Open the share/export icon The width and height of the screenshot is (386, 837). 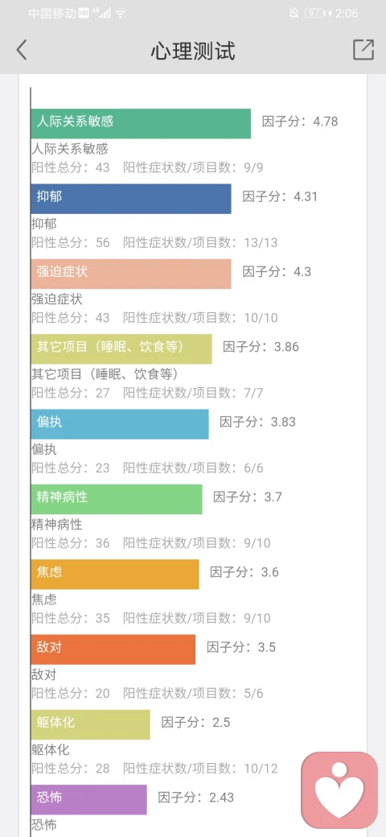(x=363, y=50)
